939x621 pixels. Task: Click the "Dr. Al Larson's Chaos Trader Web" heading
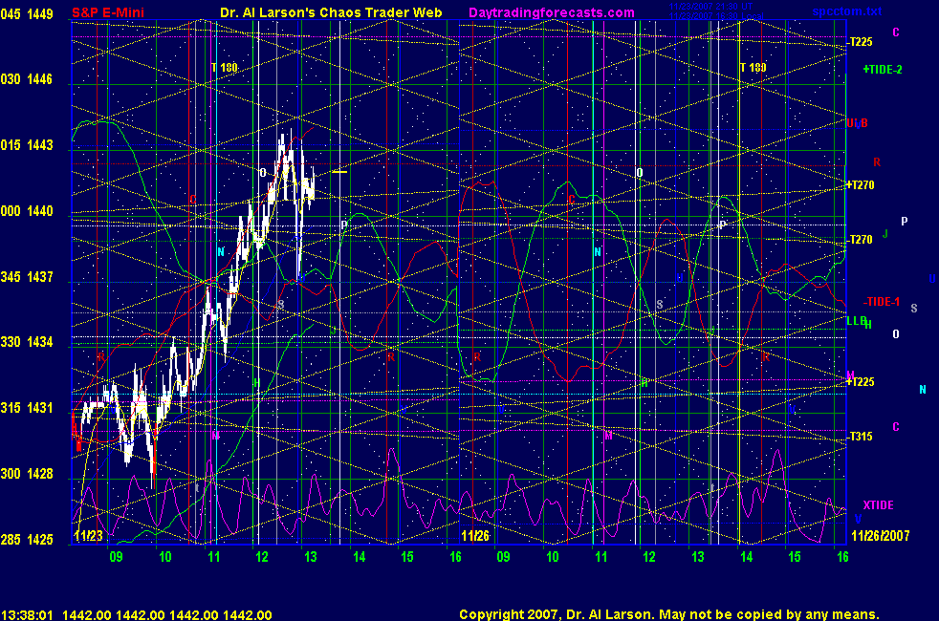coord(331,12)
